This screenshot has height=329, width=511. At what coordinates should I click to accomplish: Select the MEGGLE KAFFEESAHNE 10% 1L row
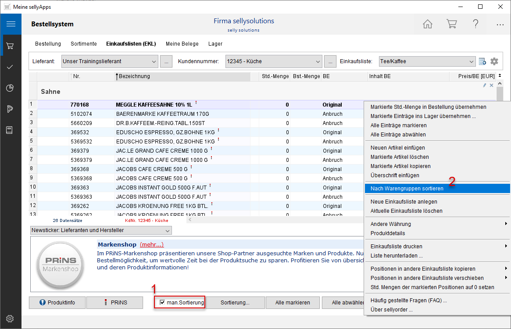click(x=154, y=105)
